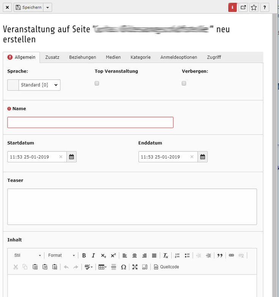Check the Verbergen checkbox
Screen dimensions: 279x297
click(184, 83)
